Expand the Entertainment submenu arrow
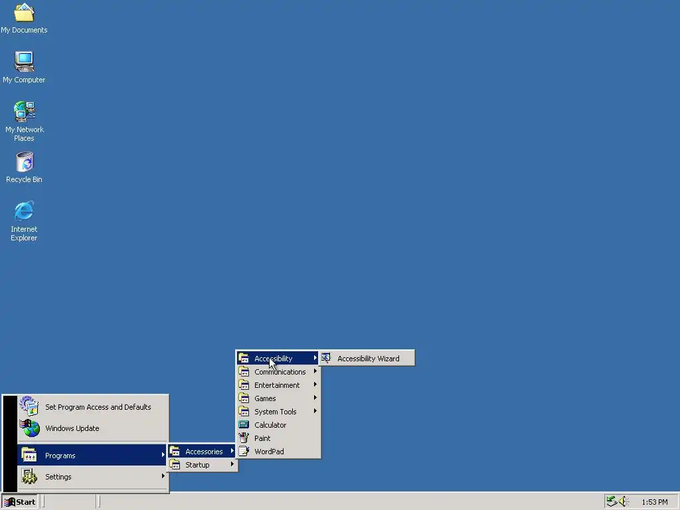Image resolution: width=680 pixels, height=510 pixels. pyautogui.click(x=315, y=384)
